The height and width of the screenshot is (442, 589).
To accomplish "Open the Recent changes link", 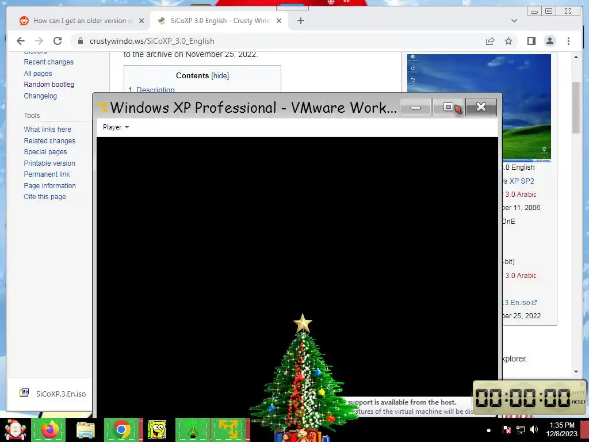I will point(48,62).
